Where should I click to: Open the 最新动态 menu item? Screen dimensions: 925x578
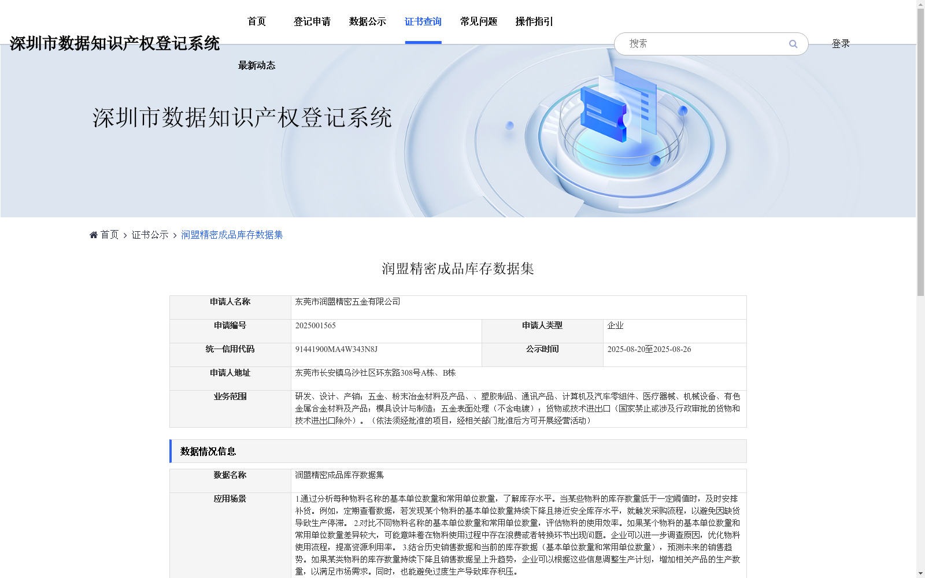click(x=257, y=65)
